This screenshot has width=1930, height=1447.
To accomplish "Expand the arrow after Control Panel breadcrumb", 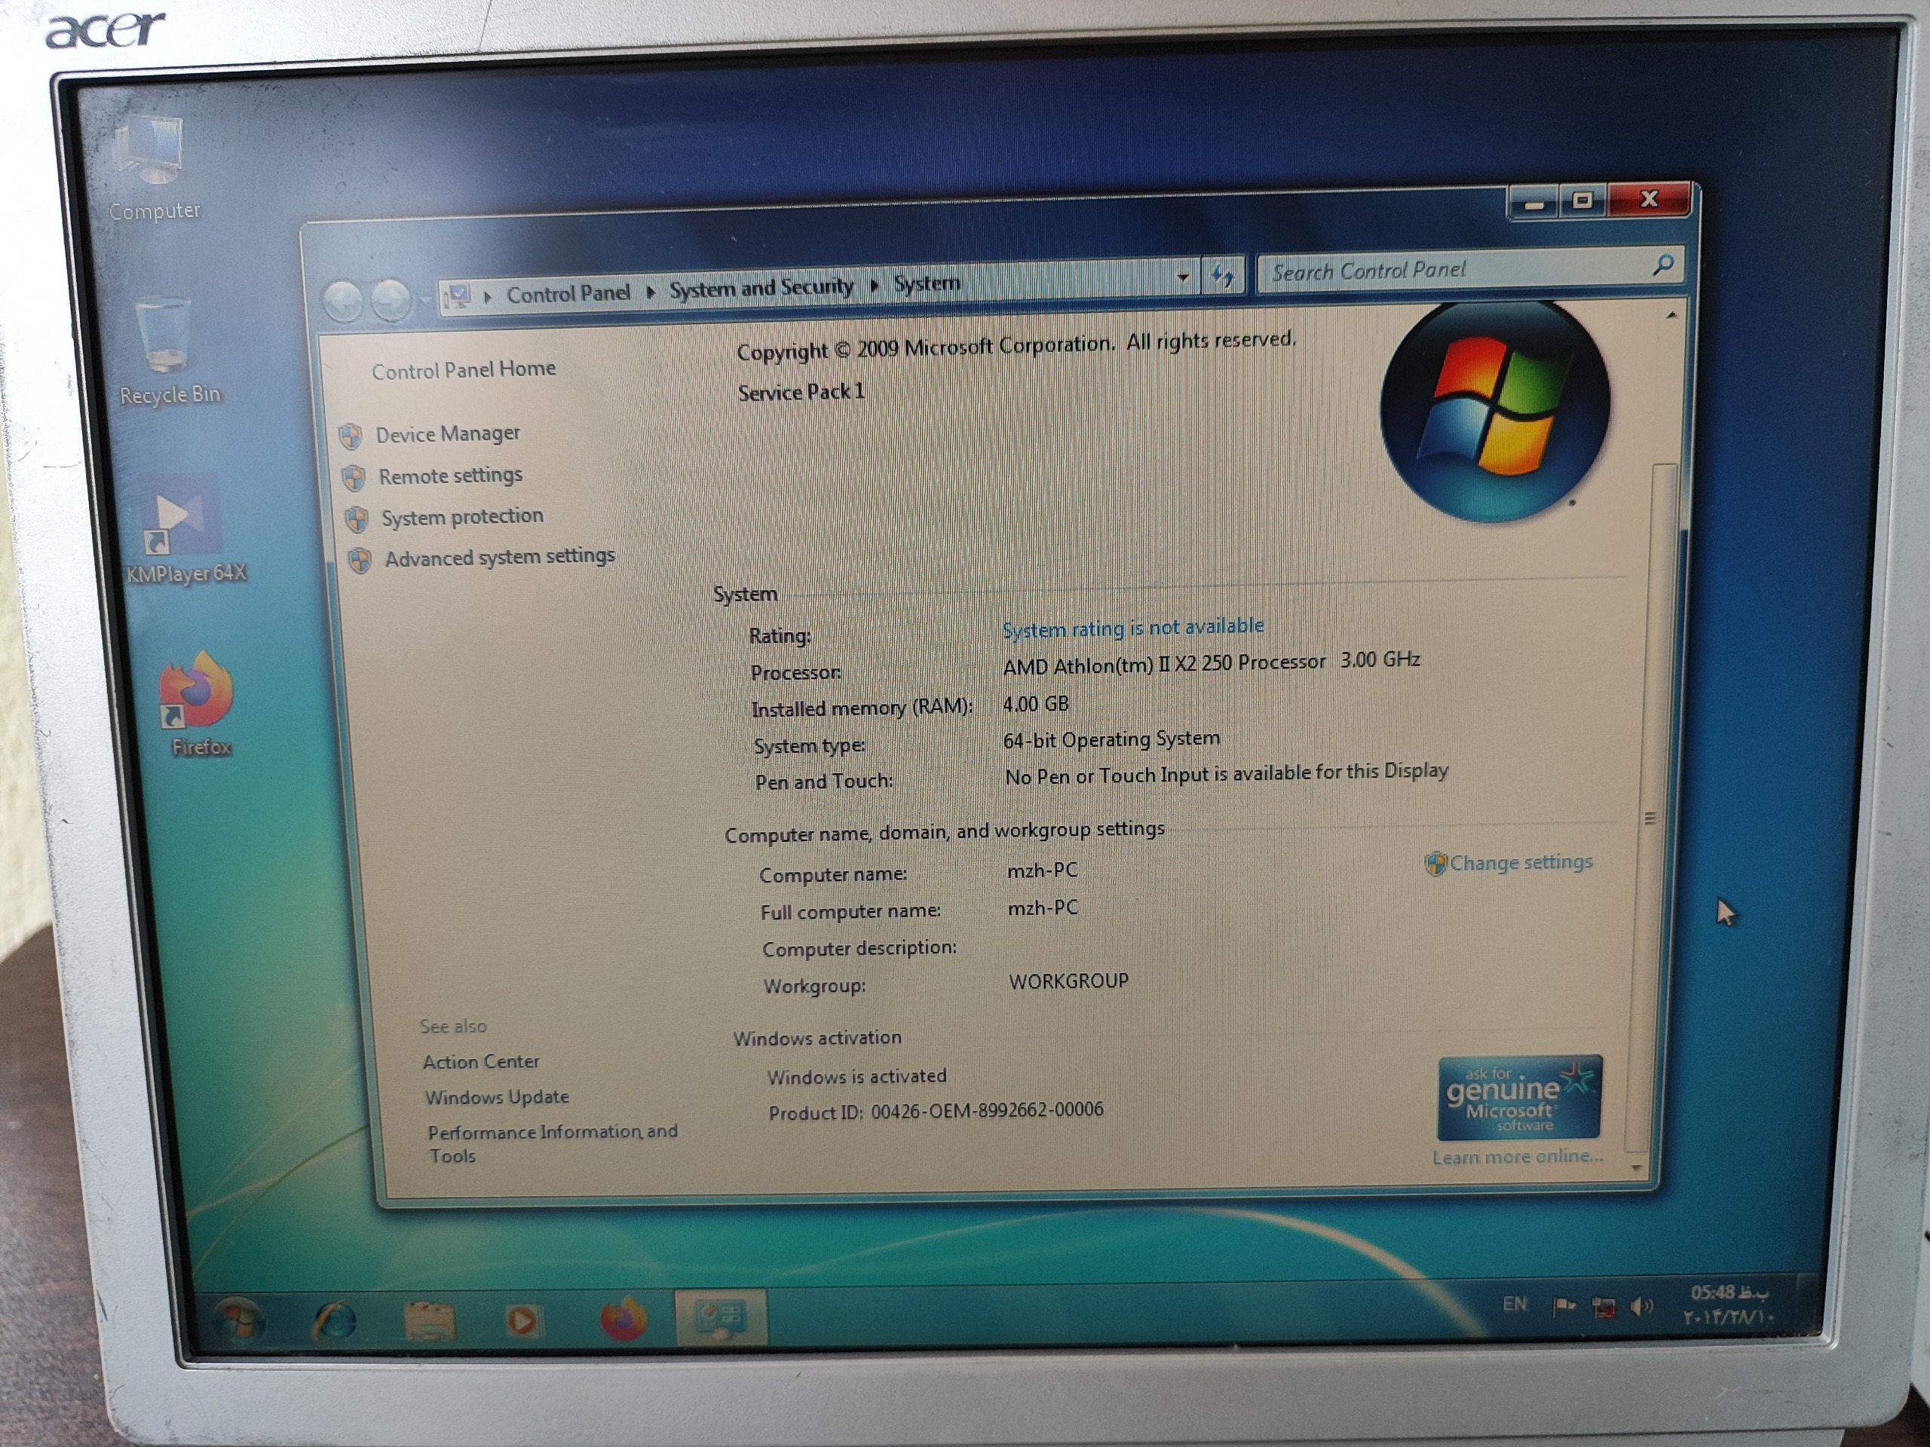I will pos(651,292).
